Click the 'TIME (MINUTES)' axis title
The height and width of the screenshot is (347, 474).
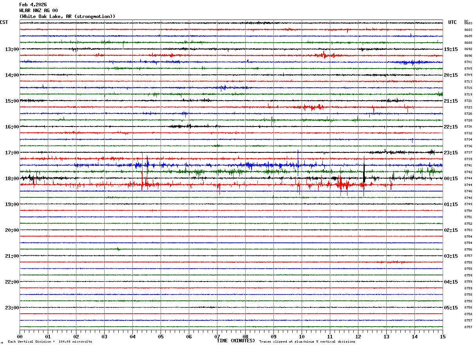tap(236, 341)
